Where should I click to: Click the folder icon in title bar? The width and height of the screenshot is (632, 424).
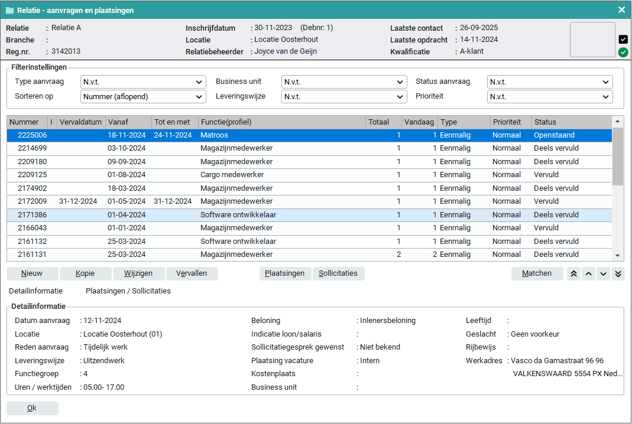click(x=9, y=10)
